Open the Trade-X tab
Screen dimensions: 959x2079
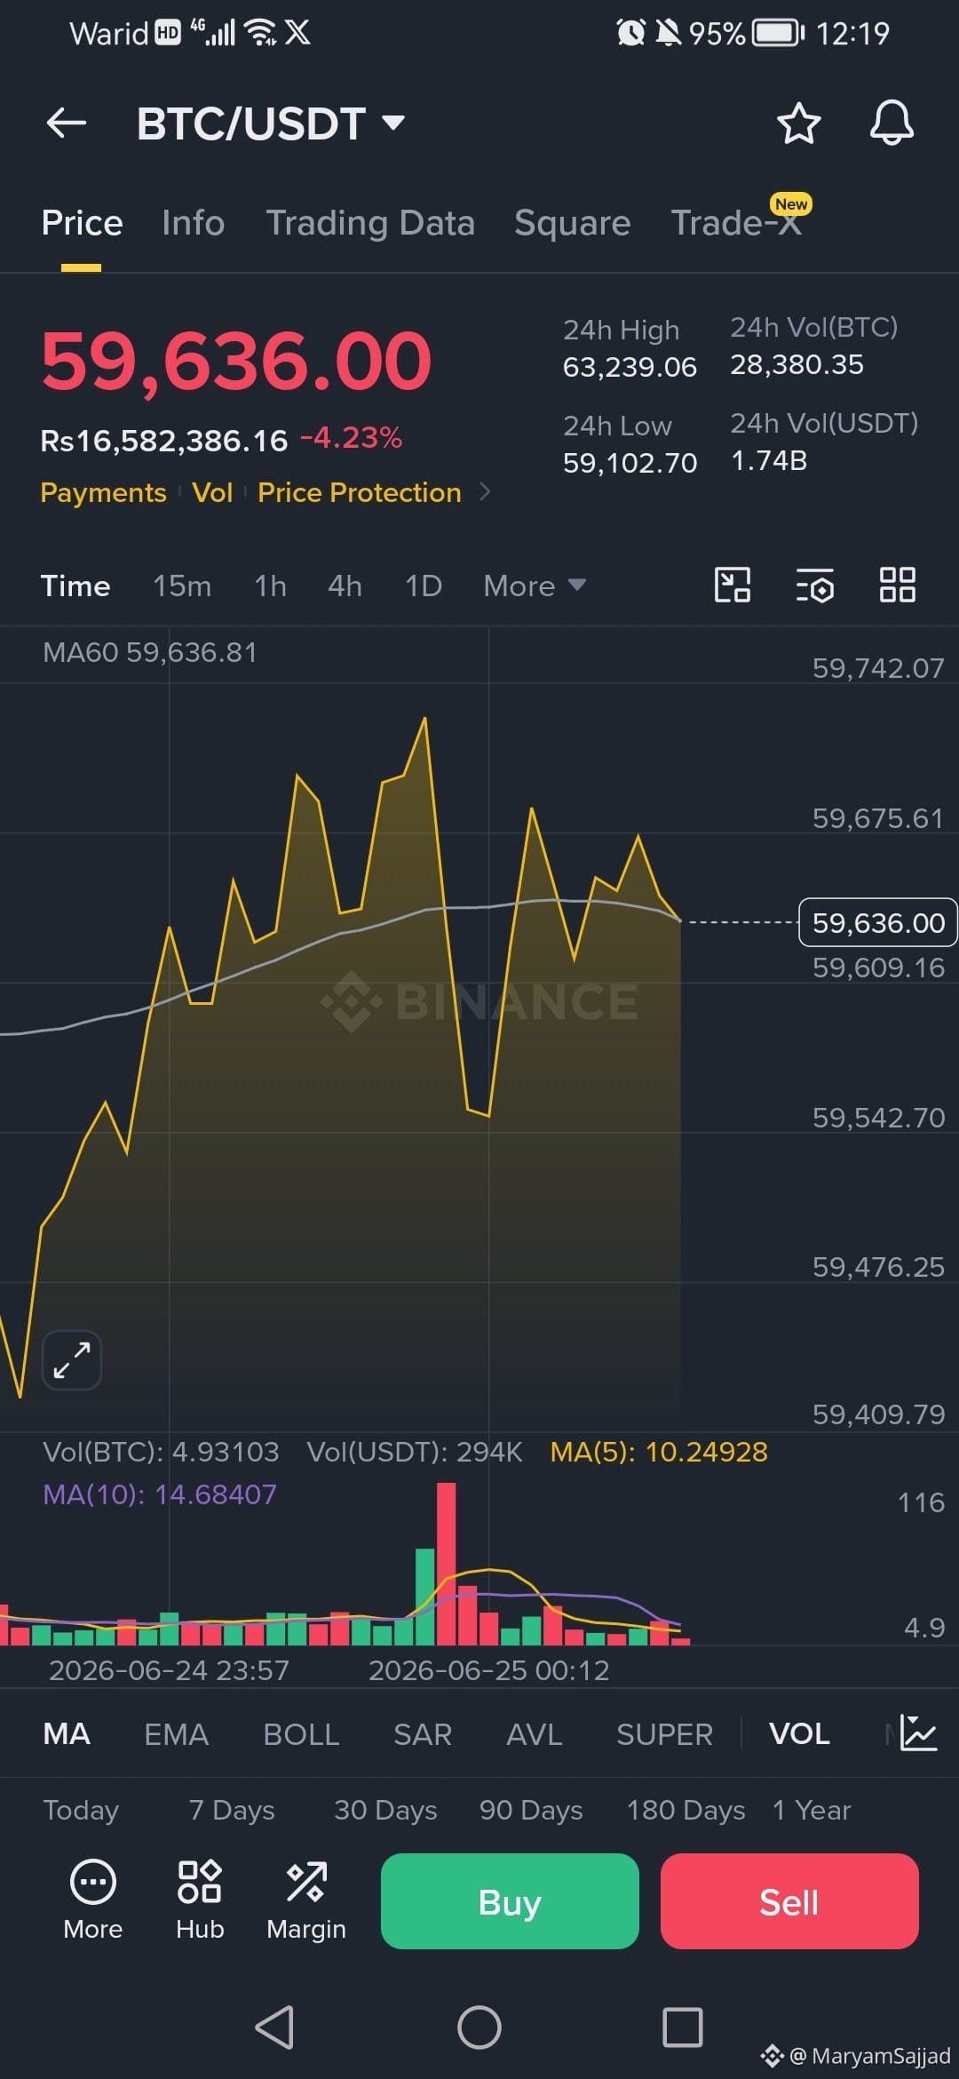pyautogui.click(x=737, y=223)
